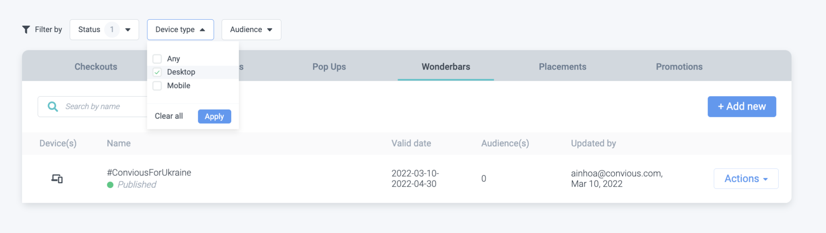The image size is (826, 233).
Task: Tick the Any device checkbox
Action: [x=157, y=59]
